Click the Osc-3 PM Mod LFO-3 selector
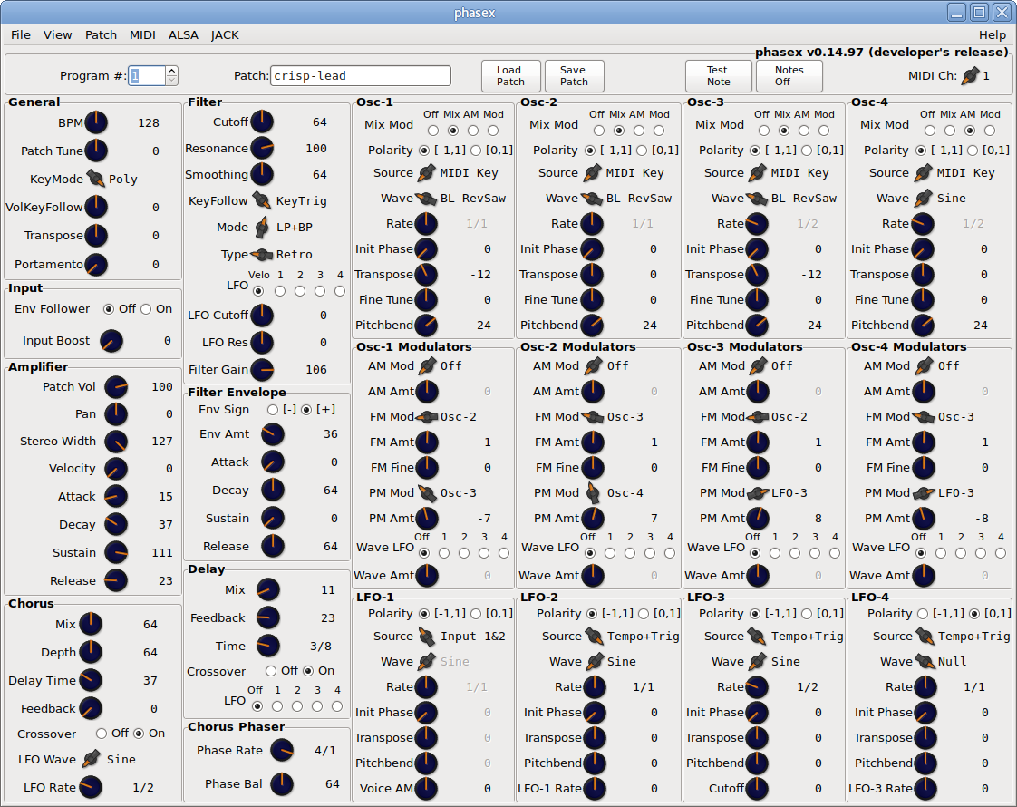 (758, 493)
